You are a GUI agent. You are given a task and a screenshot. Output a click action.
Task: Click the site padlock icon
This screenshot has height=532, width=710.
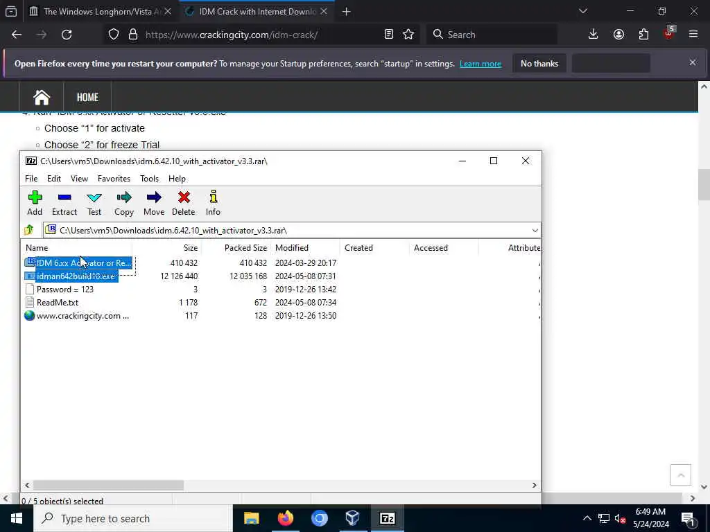point(133,35)
